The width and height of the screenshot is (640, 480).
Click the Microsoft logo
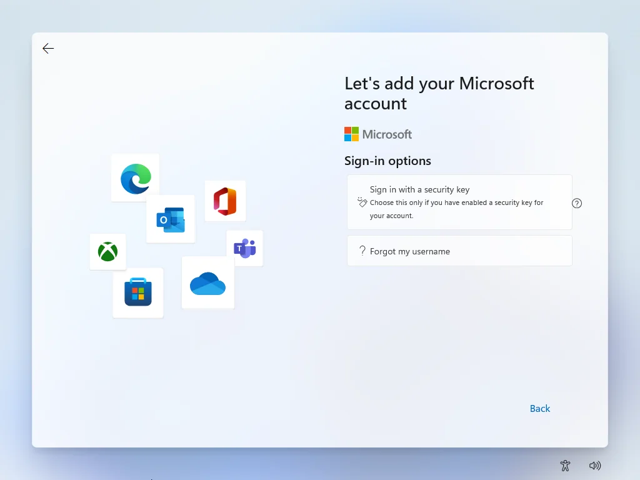pyautogui.click(x=378, y=134)
